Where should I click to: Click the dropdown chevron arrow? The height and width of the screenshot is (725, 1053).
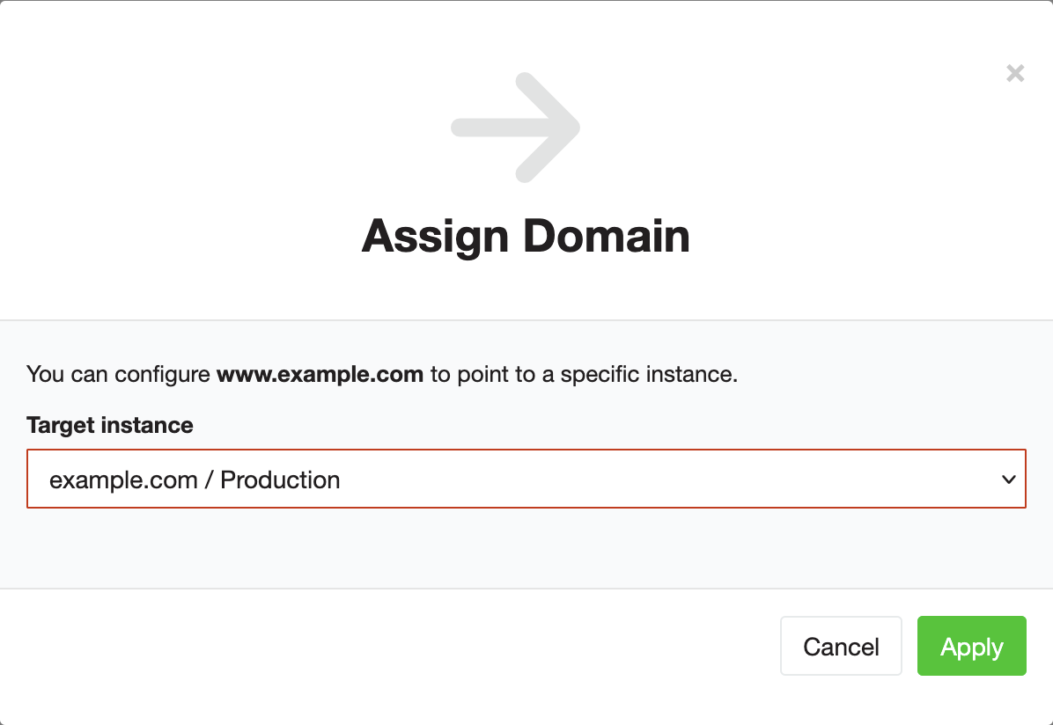click(x=1008, y=480)
